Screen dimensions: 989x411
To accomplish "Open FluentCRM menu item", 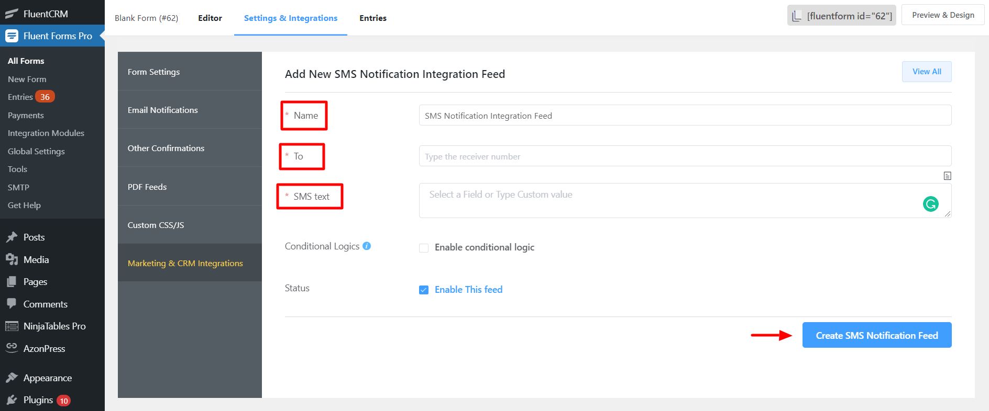I will pos(52,14).
